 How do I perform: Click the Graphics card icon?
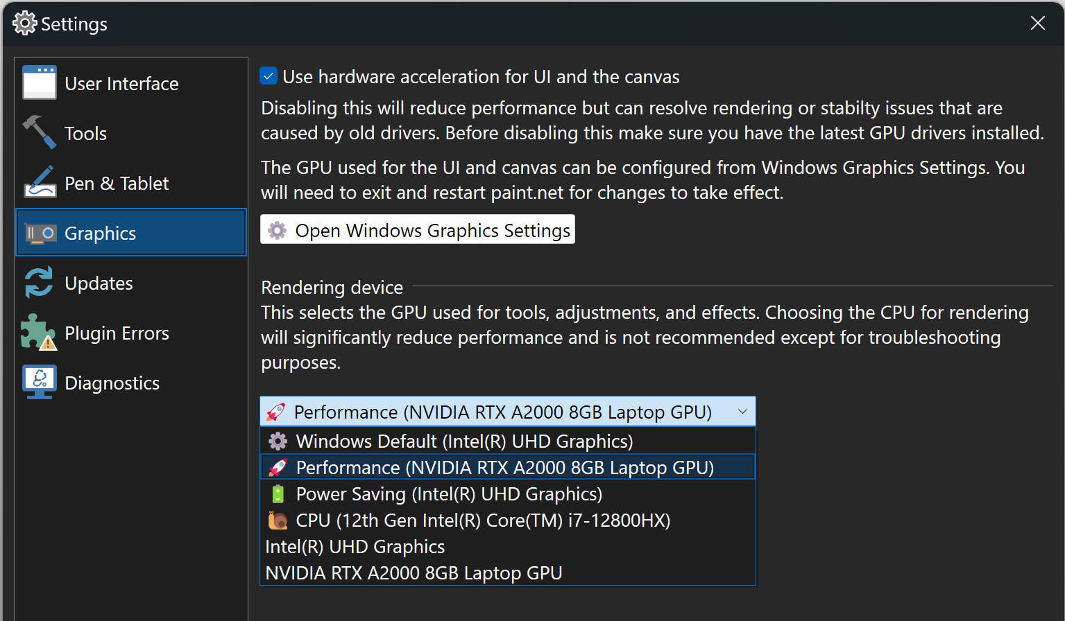click(40, 233)
